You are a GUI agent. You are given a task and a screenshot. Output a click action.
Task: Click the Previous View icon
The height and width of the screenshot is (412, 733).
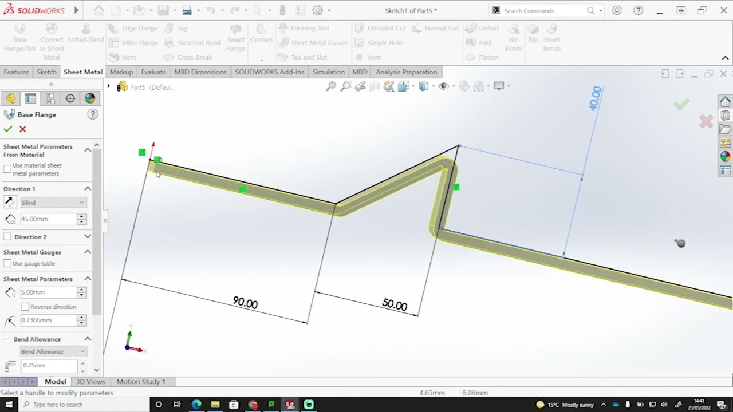[360, 86]
